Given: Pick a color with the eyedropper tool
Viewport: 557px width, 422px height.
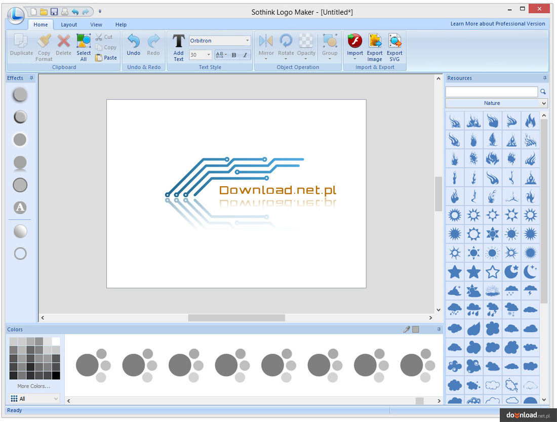Looking at the screenshot, I should coord(407,329).
